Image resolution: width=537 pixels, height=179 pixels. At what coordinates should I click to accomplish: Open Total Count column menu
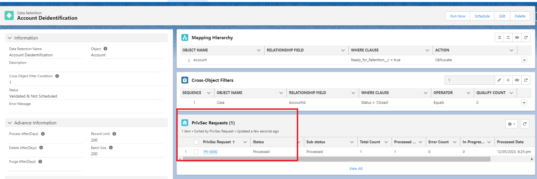(386, 142)
